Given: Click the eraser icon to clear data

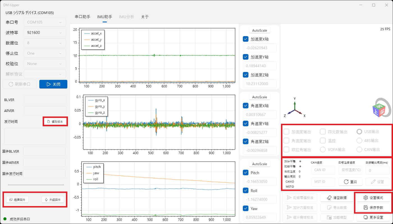Looking at the screenshot, I should pyautogui.click(x=337, y=198).
